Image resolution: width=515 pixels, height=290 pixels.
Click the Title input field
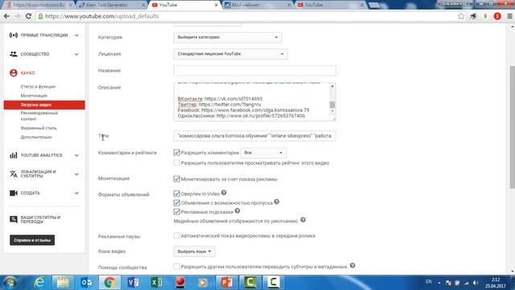pos(254,70)
